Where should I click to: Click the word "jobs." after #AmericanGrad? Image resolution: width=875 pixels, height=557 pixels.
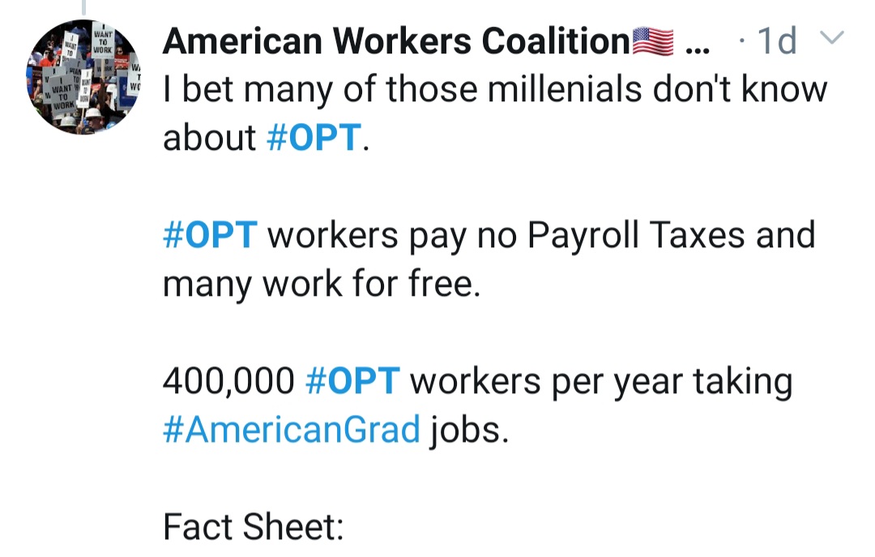click(x=469, y=430)
